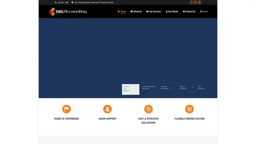The image size is (256, 144).
Task: Click the map pin address icon
Action: point(72,3)
